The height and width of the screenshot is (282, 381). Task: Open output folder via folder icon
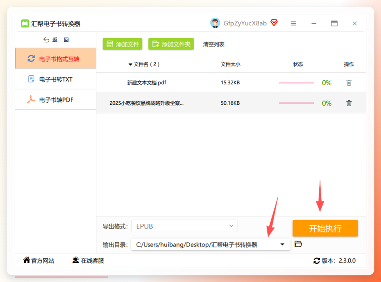coord(298,244)
